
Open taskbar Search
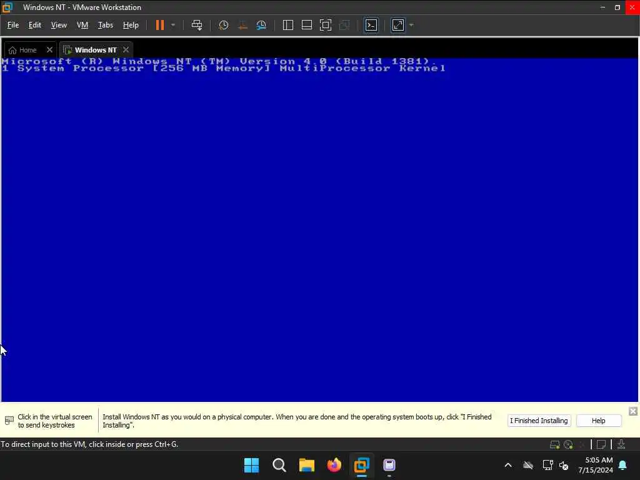pyautogui.click(x=279, y=465)
